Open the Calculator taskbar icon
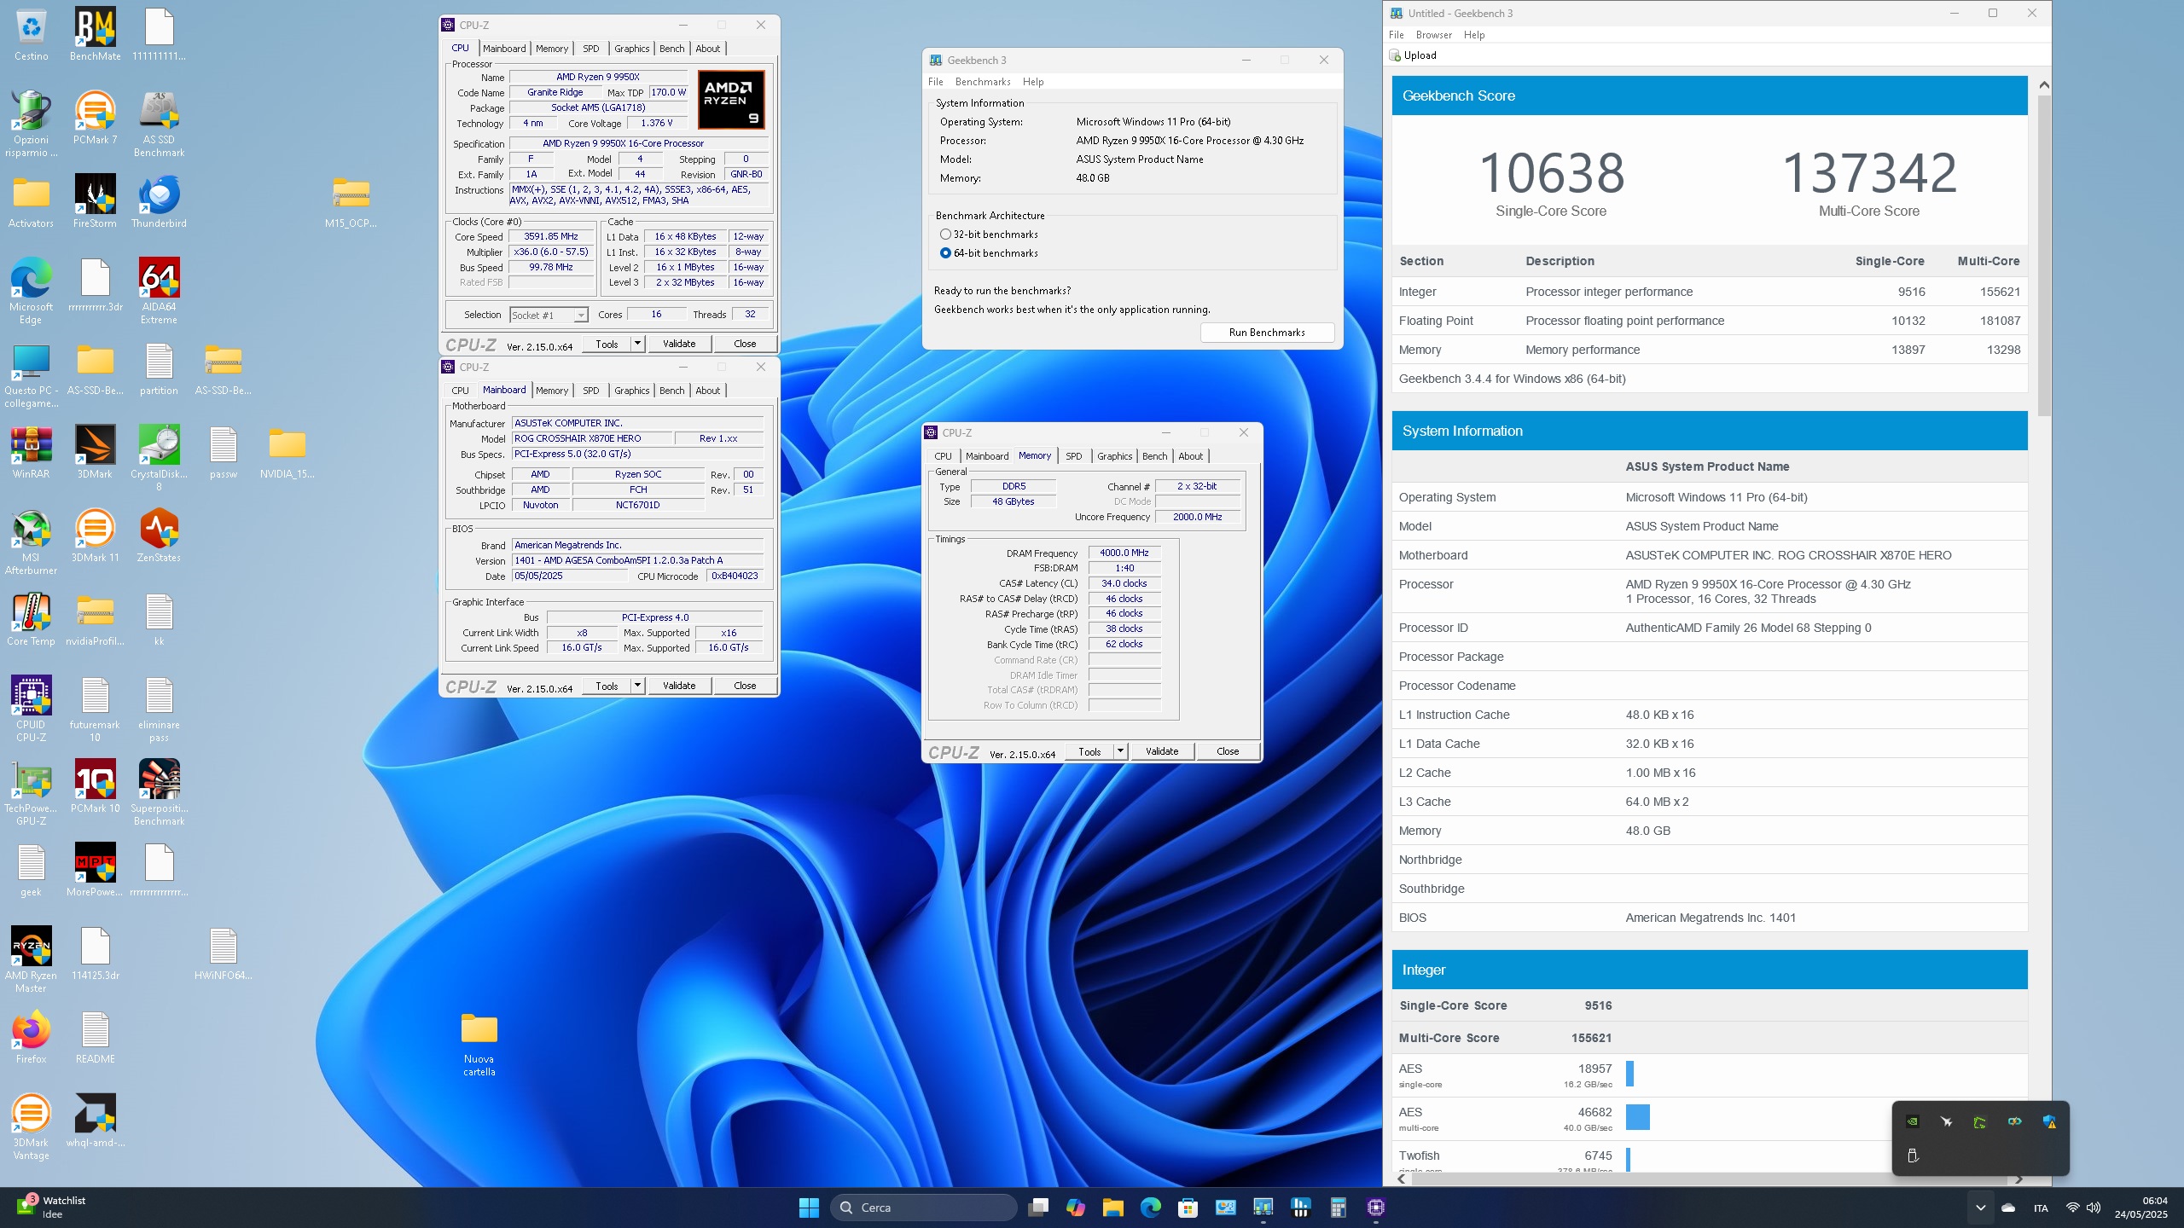This screenshot has height=1228, width=2184. 1338,1208
